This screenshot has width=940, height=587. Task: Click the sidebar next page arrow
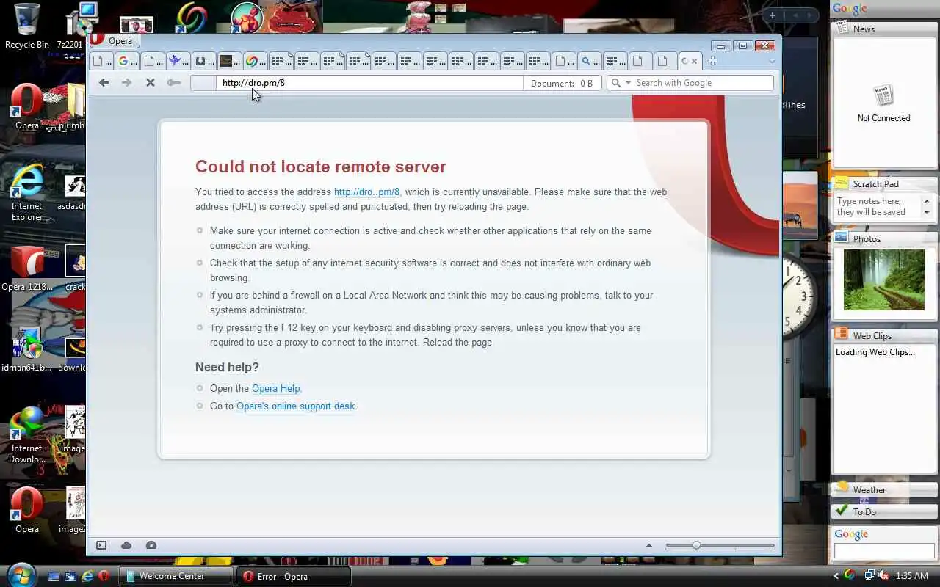(811, 15)
